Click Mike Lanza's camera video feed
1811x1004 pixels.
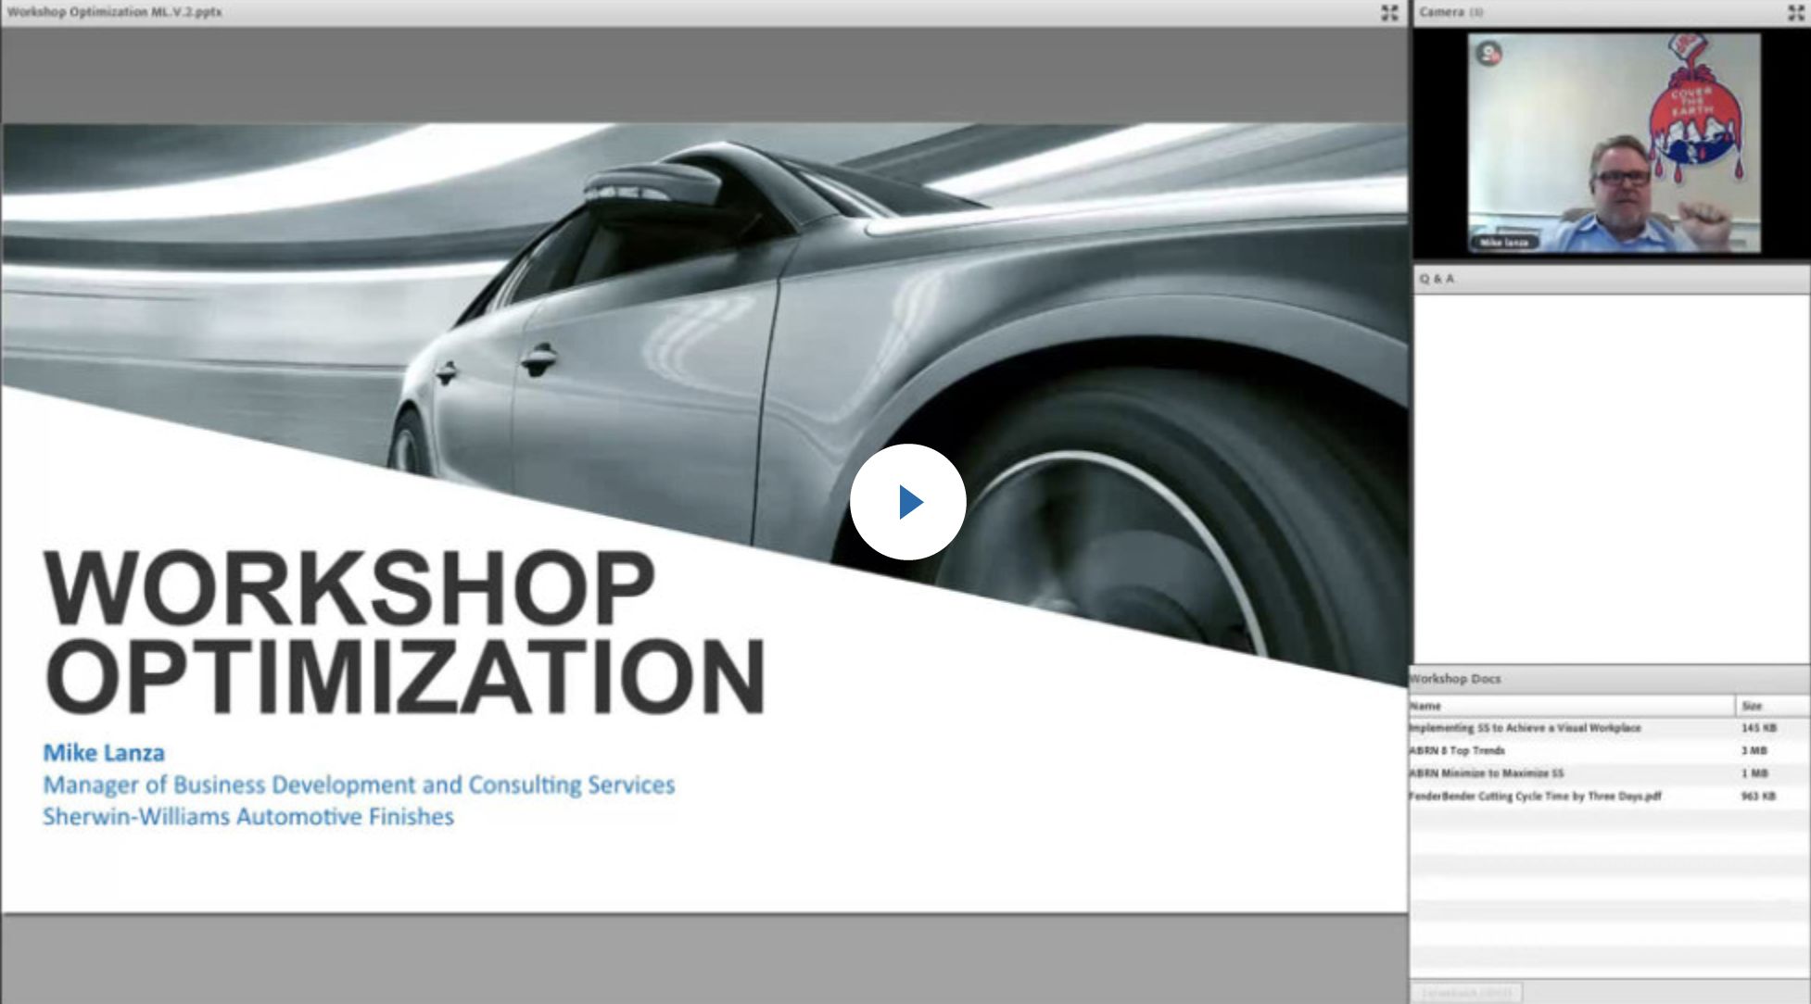click(x=1614, y=144)
